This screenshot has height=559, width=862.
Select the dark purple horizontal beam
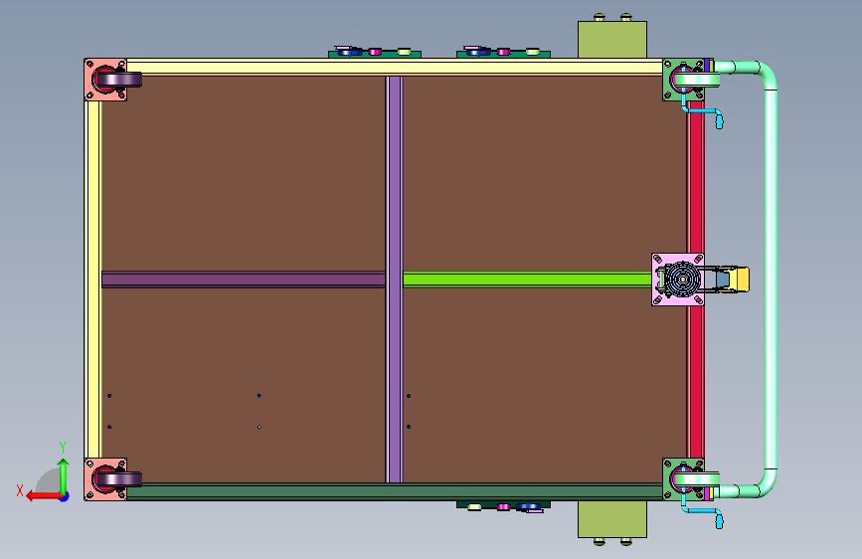point(244,279)
